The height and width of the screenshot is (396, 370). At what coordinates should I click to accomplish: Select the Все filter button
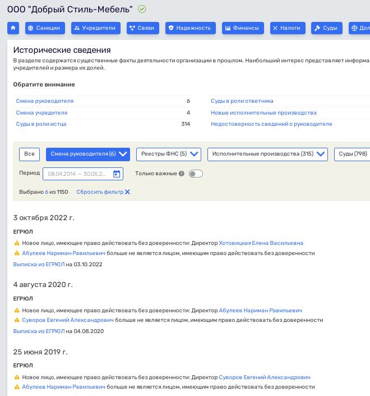pyautogui.click(x=30, y=154)
